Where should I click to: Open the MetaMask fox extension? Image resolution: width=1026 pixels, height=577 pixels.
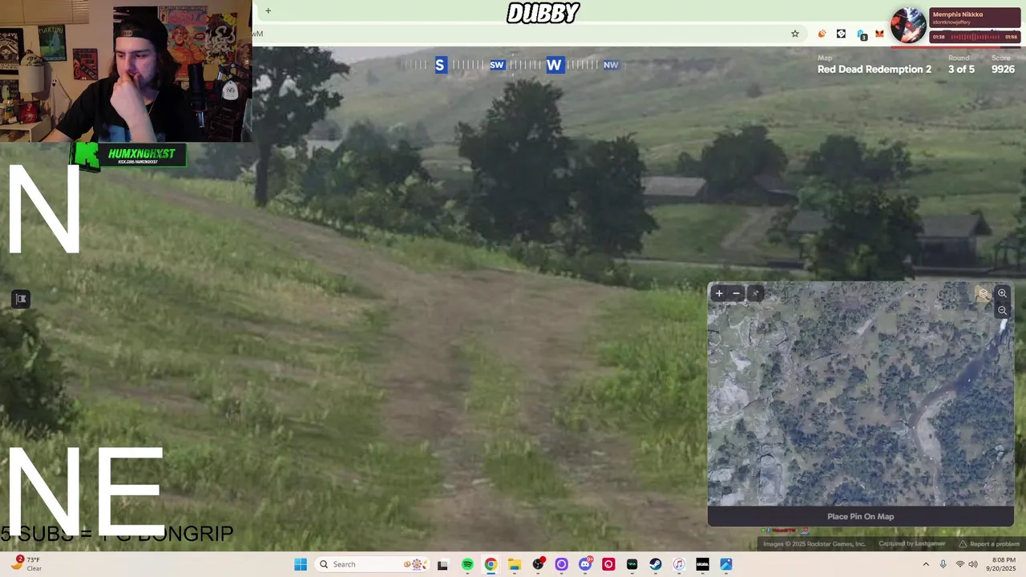point(879,34)
